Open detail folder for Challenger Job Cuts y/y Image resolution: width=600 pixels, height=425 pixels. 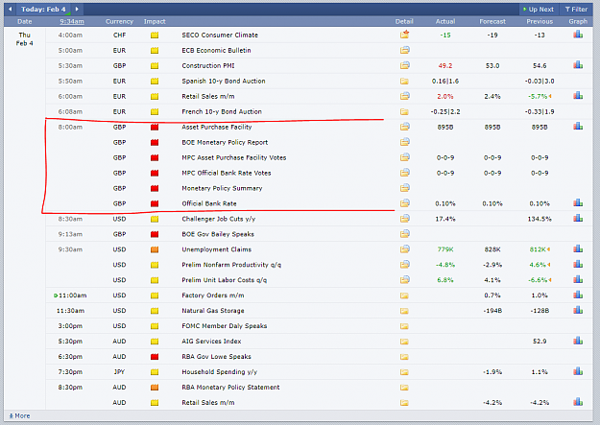[404, 219]
